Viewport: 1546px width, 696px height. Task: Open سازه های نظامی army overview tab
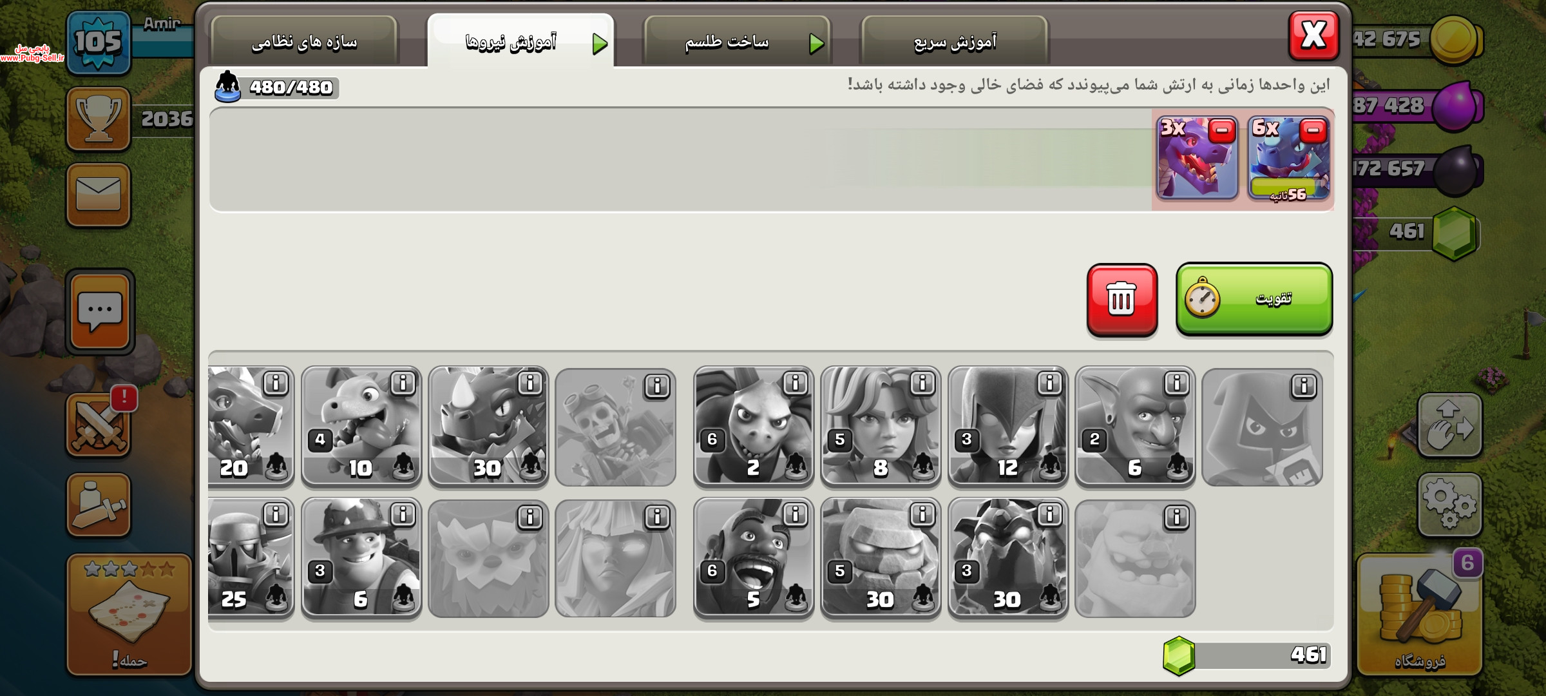304,42
